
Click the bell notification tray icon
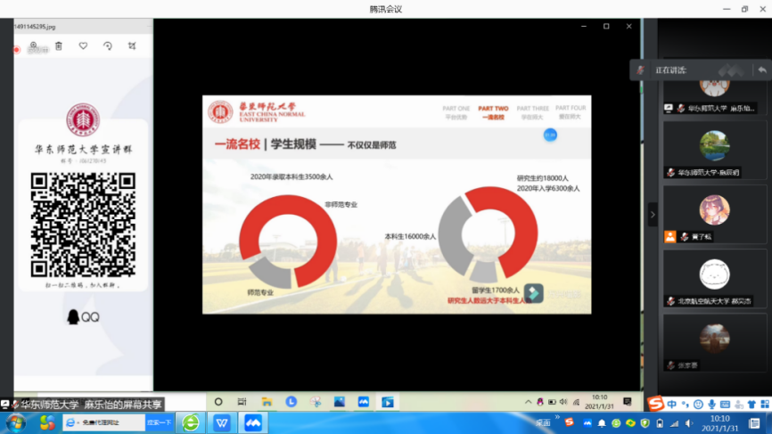(x=602, y=423)
